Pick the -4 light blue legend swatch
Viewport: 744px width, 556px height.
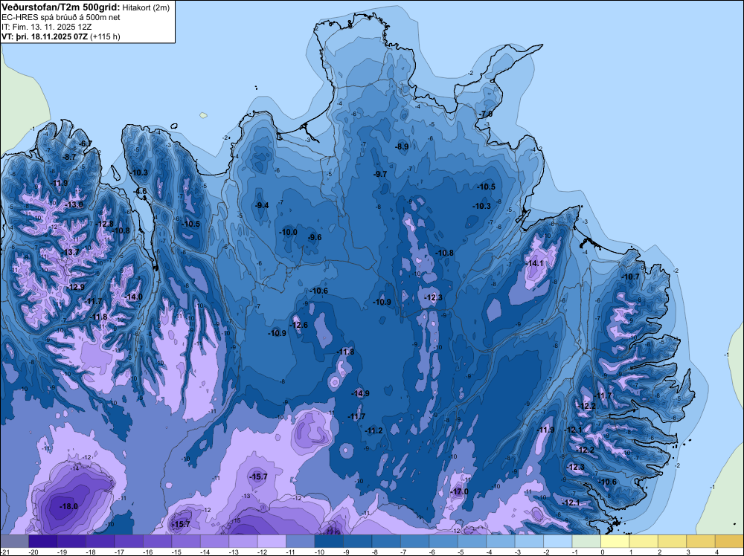[501, 541]
